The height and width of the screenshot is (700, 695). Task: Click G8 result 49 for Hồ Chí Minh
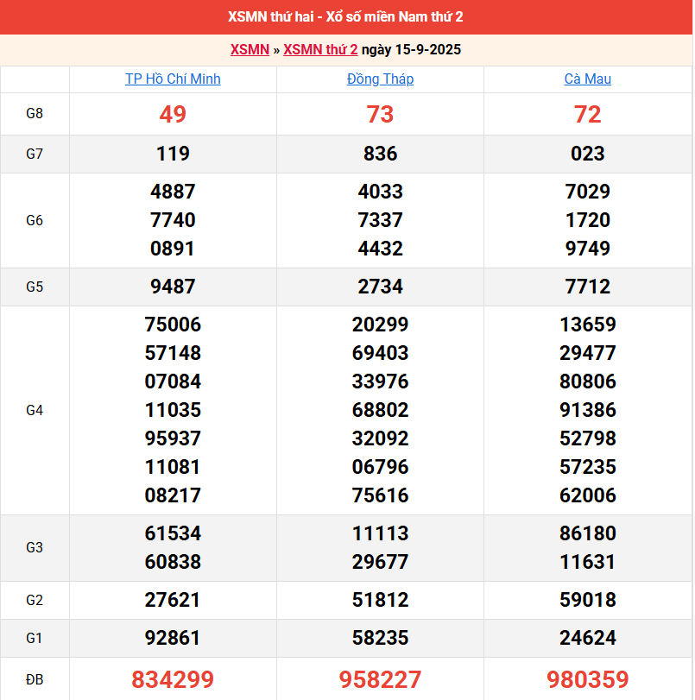click(x=173, y=114)
